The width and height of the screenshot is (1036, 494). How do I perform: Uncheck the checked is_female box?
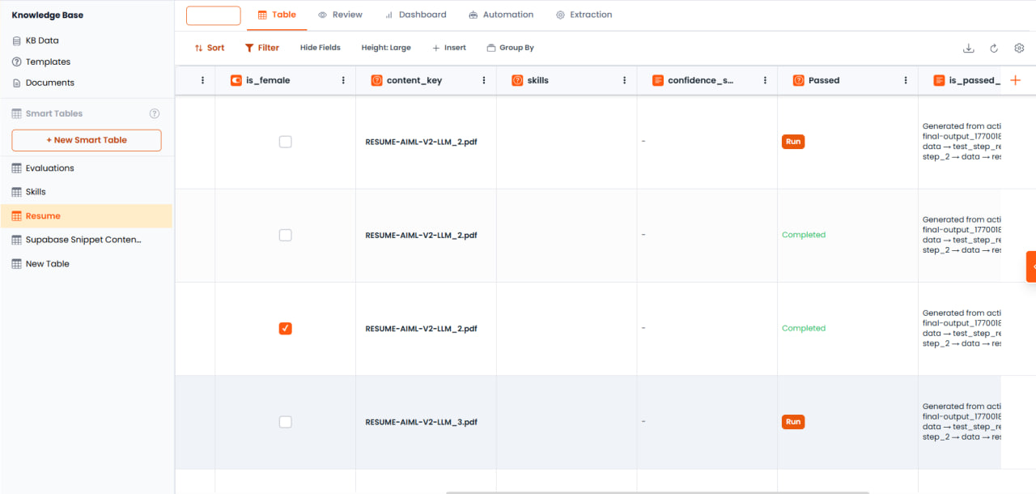click(285, 328)
